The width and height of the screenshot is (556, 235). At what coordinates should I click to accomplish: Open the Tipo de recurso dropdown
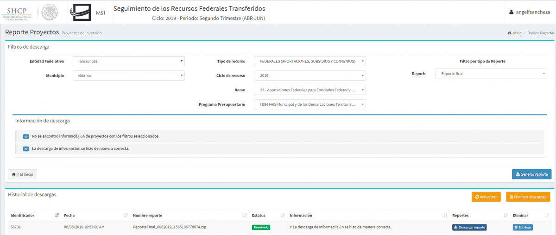(x=310, y=61)
